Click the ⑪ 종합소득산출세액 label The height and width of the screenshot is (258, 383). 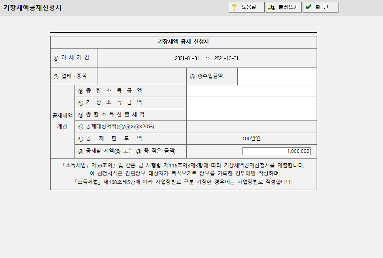pyautogui.click(x=111, y=114)
